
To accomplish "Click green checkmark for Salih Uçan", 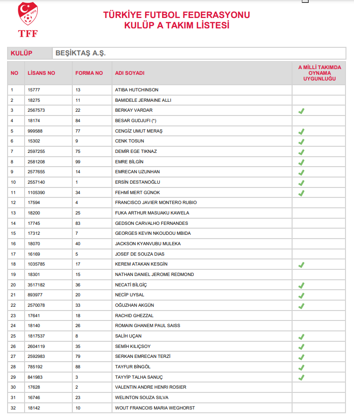I will click(301, 337).
